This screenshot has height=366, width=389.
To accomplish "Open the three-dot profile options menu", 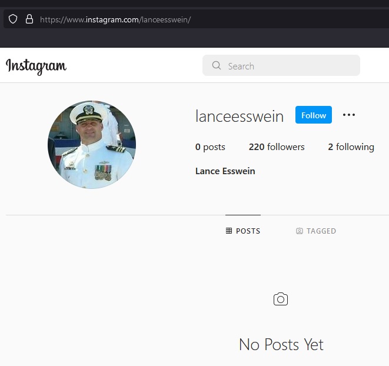I will pos(349,115).
